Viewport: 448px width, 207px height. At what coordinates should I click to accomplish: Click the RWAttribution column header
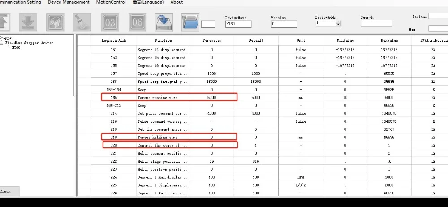[430, 40]
